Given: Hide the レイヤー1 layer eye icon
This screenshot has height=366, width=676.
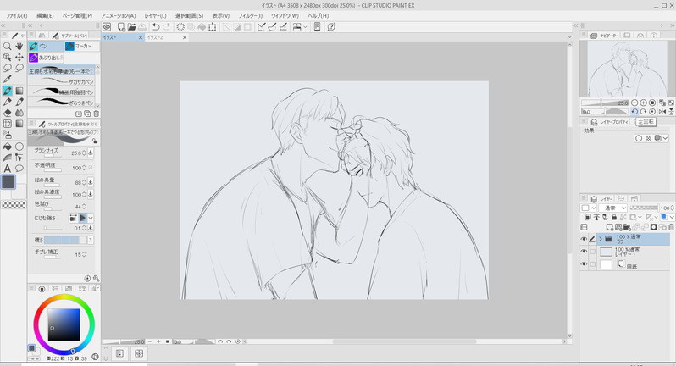Looking at the screenshot, I should 585,252.
